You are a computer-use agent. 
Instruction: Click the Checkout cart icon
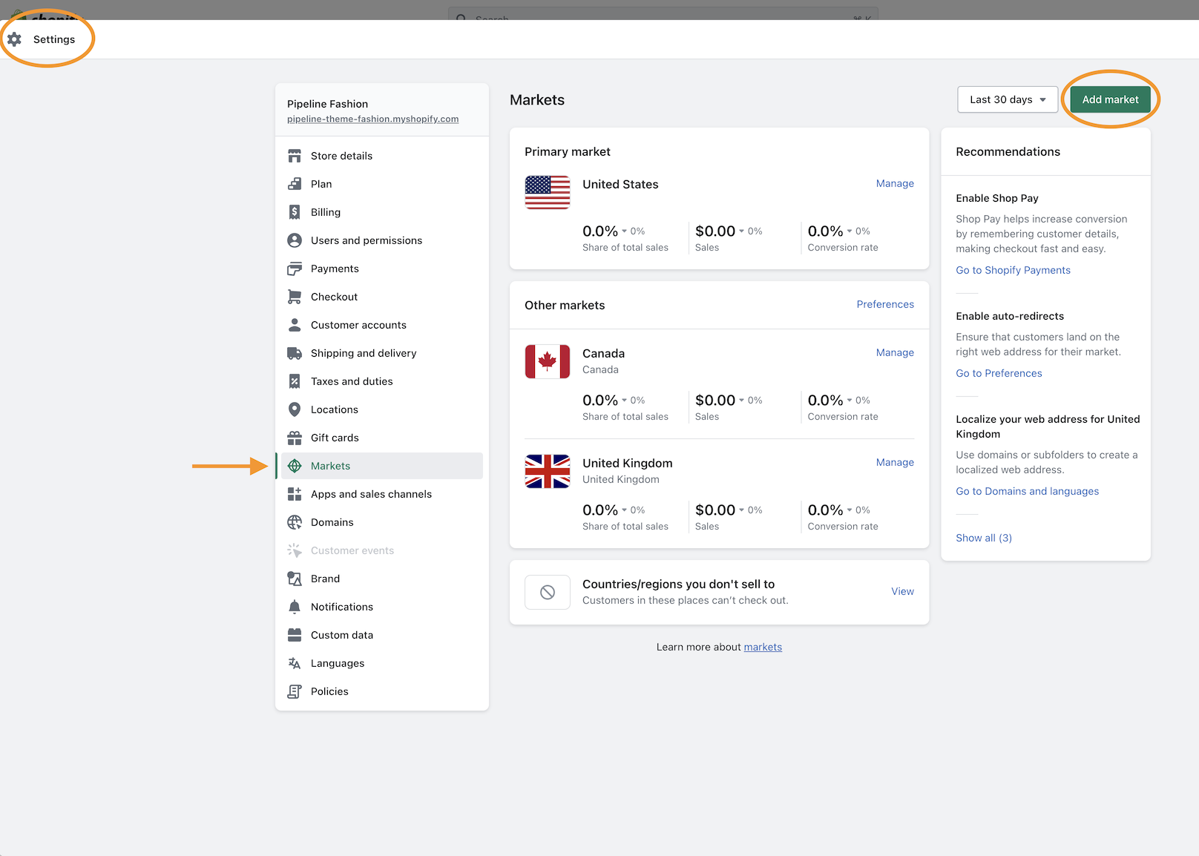(x=295, y=297)
